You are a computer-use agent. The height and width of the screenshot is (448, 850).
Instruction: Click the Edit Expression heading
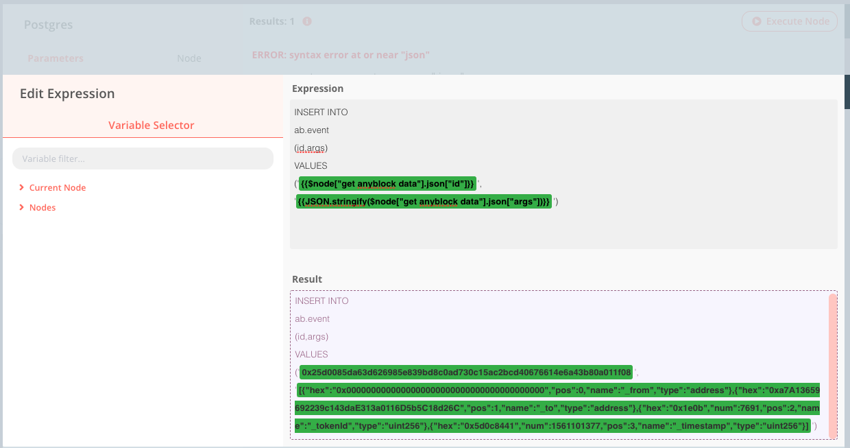coord(66,93)
